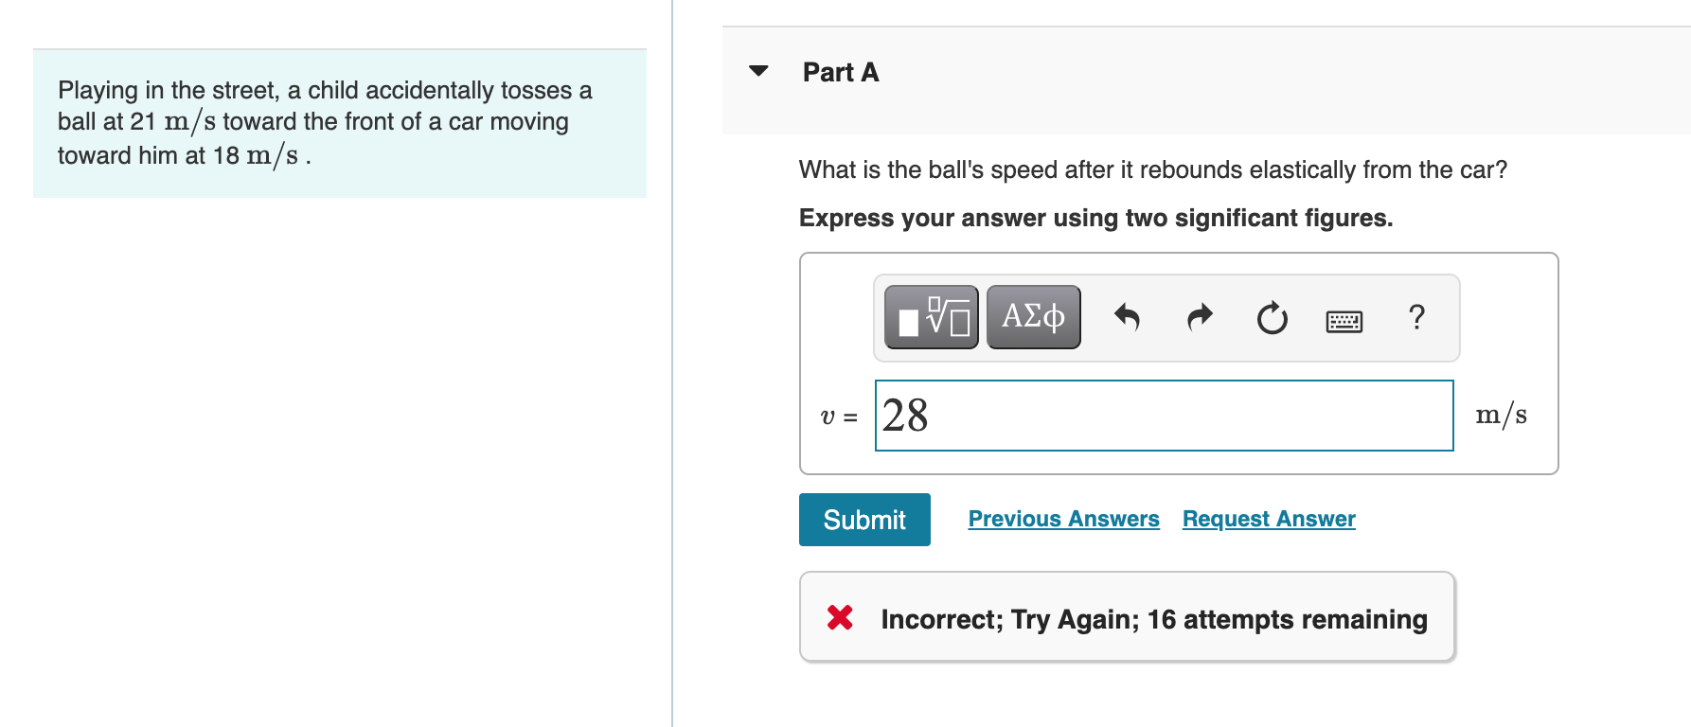Collapse Part A with the triangle

pos(758,71)
